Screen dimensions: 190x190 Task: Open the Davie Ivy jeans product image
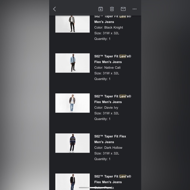point(72,103)
